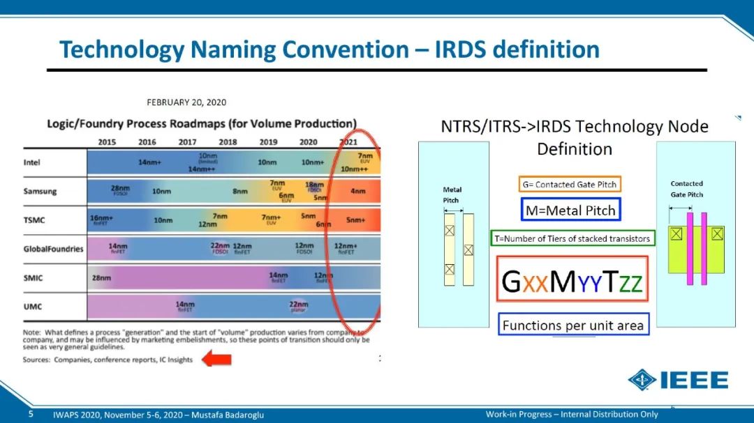Select the 'Logic/Foundry Process Roadmaps' chart title
Viewport: 754px width, 423px height.
coord(202,124)
